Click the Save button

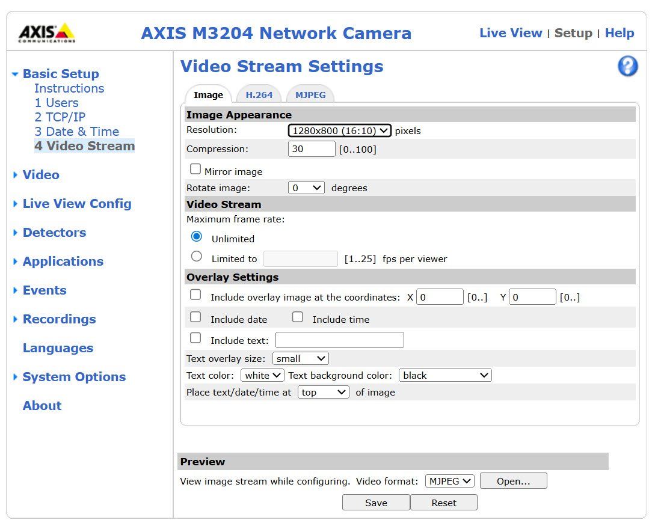[x=376, y=502]
